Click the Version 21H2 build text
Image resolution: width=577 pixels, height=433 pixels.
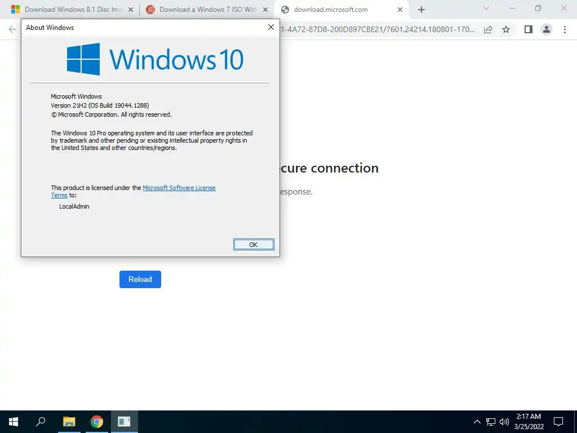coord(100,105)
